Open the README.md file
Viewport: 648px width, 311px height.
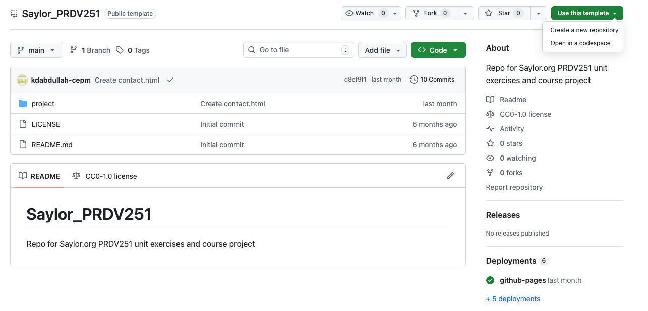pyautogui.click(x=52, y=145)
